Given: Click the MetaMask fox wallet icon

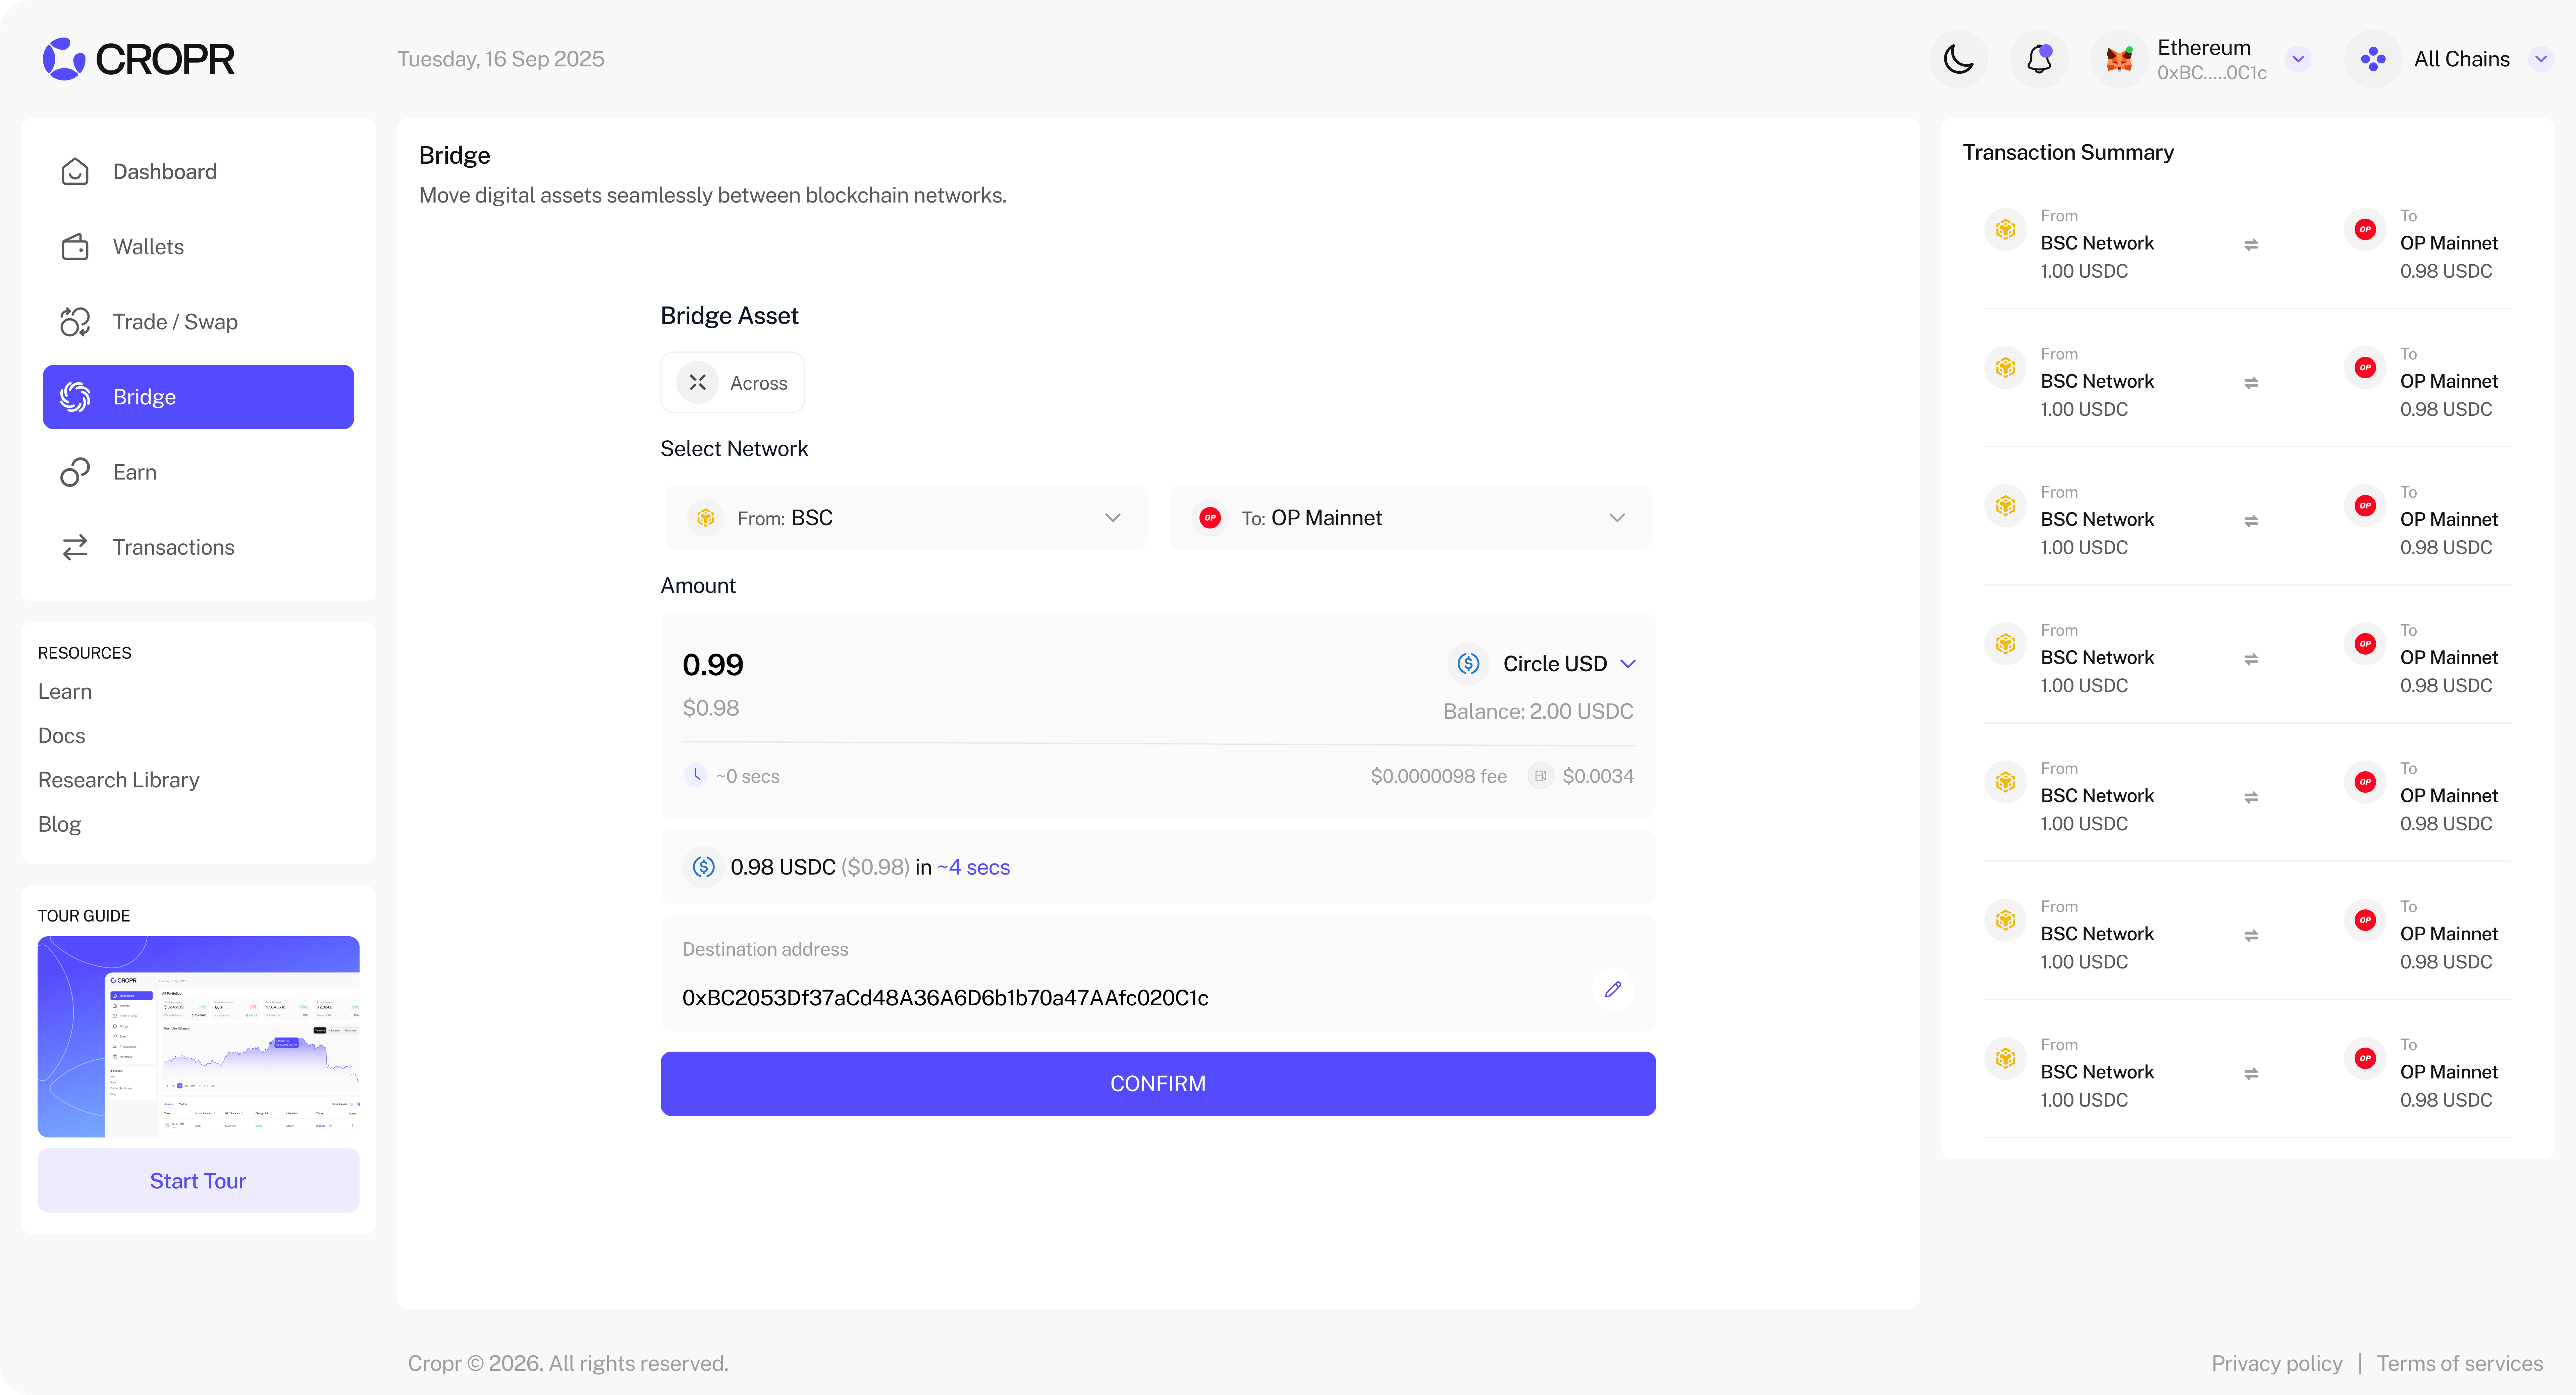Looking at the screenshot, I should [x=2119, y=59].
